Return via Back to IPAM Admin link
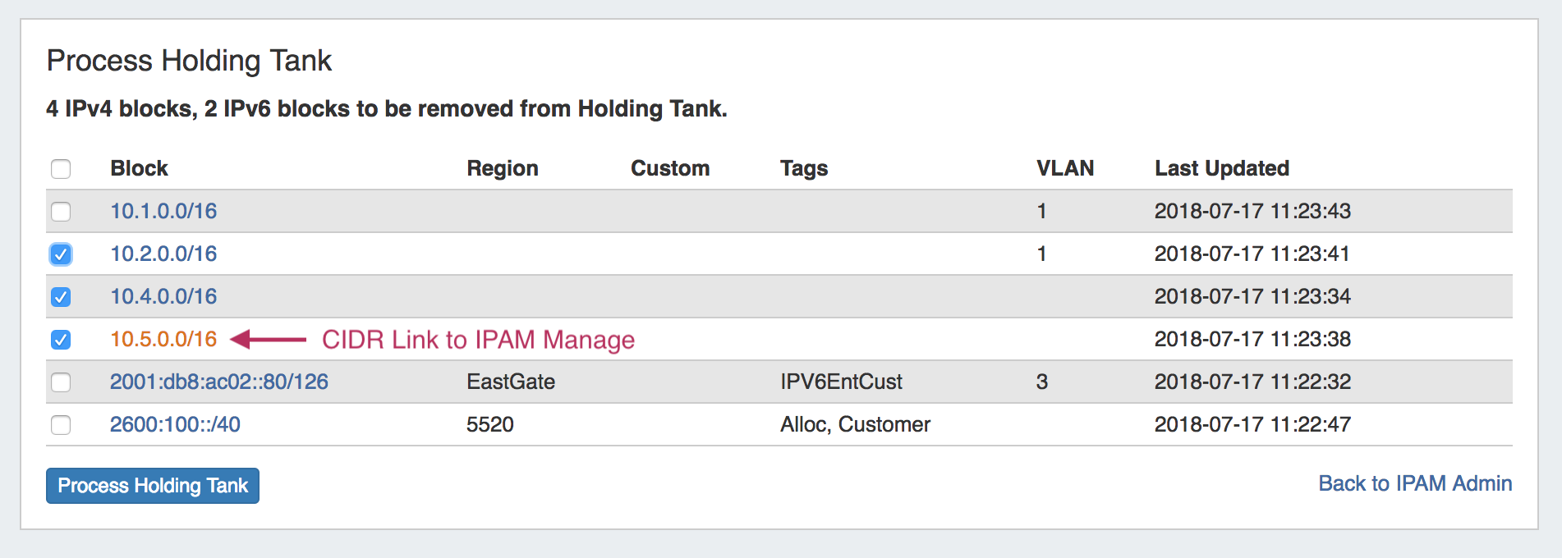 [x=1414, y=484]
